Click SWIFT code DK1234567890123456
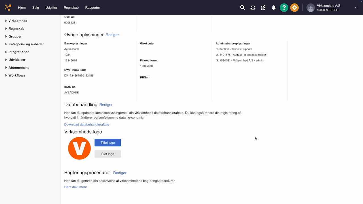The image size is (363, 204). tap(79, 76)
